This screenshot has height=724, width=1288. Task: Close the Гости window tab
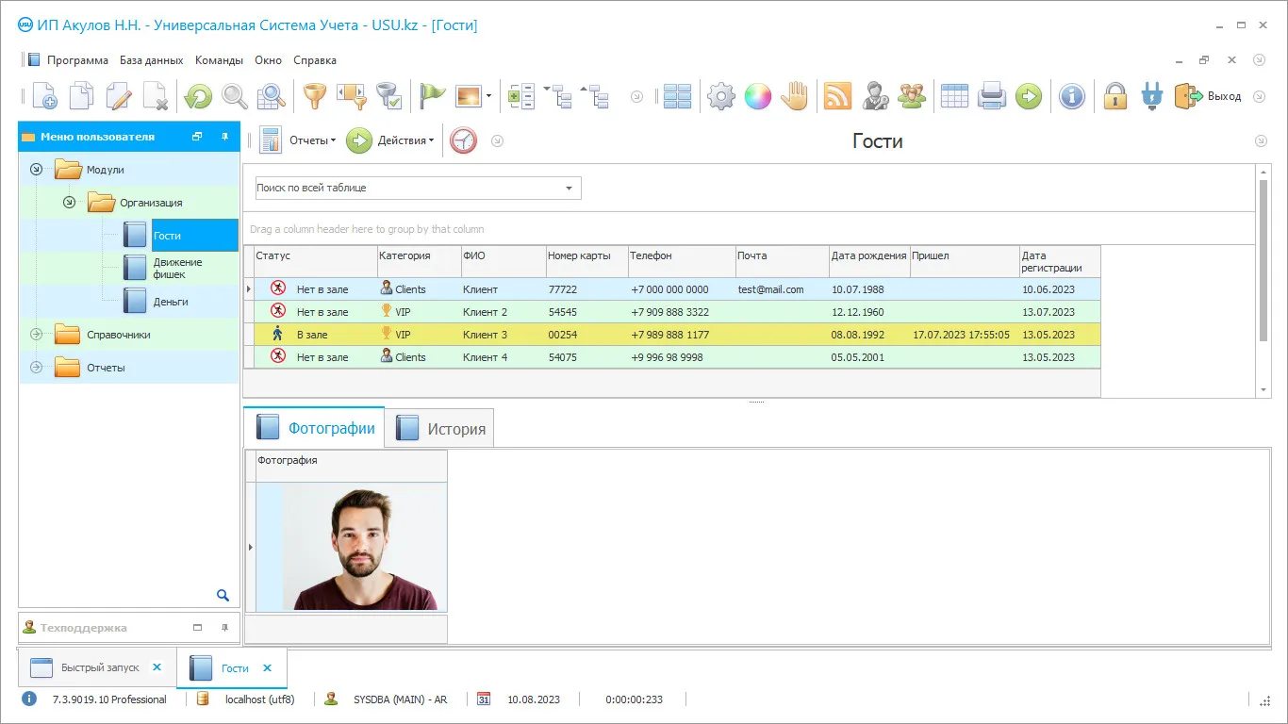point(267,667)
